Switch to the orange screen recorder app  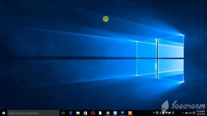130,113
